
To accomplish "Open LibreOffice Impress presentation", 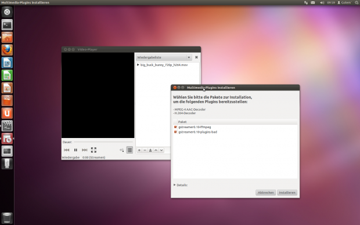I will point(7,88).
